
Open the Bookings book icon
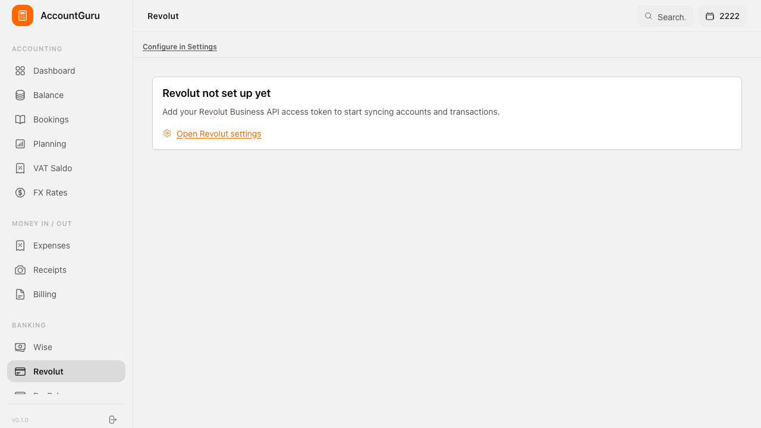[20, 119]
